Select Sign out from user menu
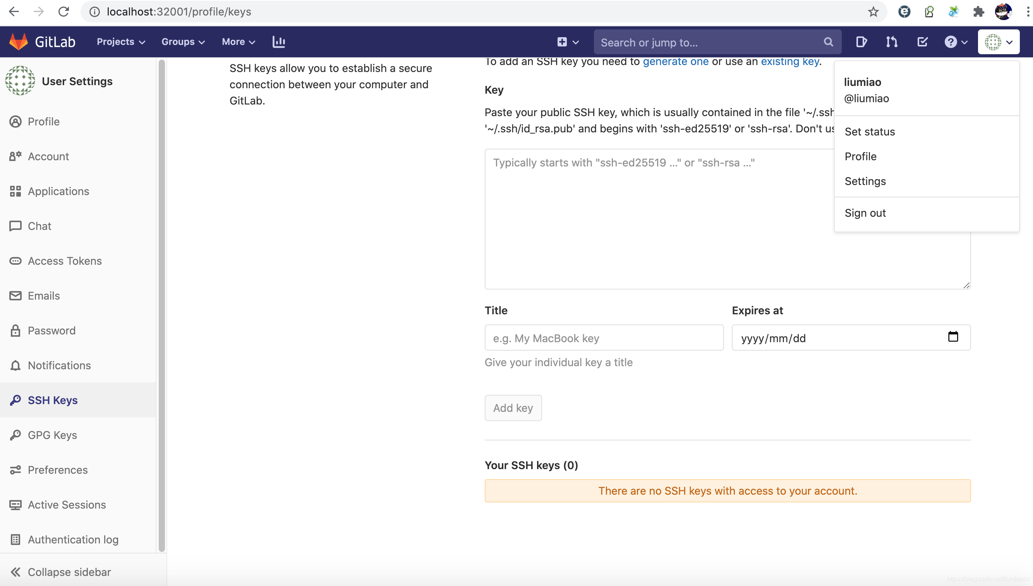 click(866, 212)
